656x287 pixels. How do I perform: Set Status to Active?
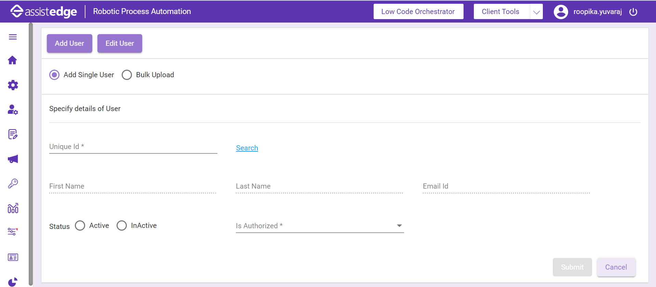pos(80,225)
